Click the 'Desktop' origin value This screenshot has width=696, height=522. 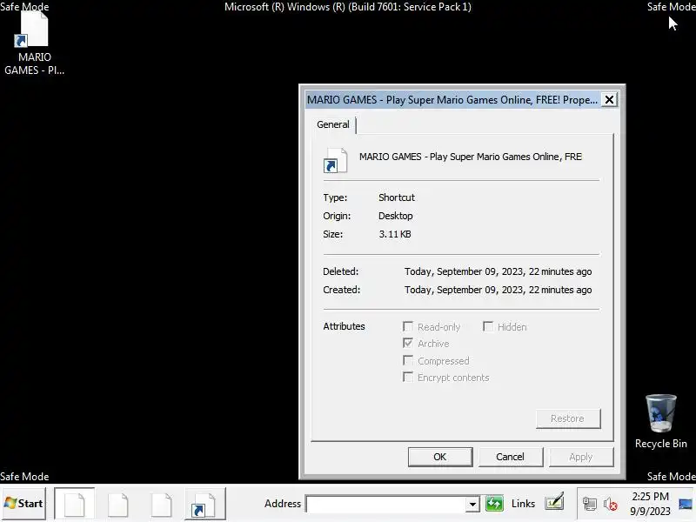click(x=396, y=216)
